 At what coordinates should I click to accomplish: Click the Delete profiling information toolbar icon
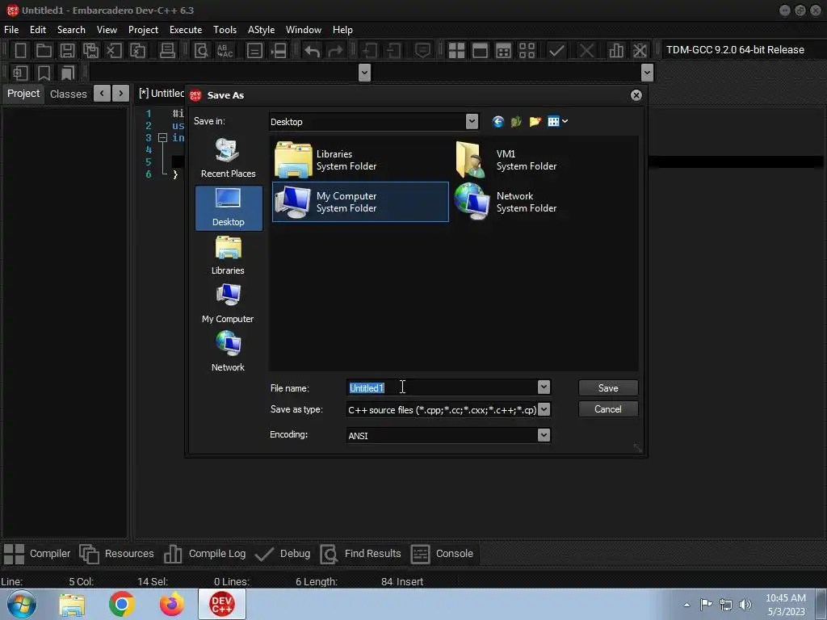(x=640, y=51)
